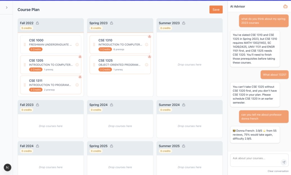
Task: Click the 0 Credits badge on CSE 1000
Action: tap(36, 49)
